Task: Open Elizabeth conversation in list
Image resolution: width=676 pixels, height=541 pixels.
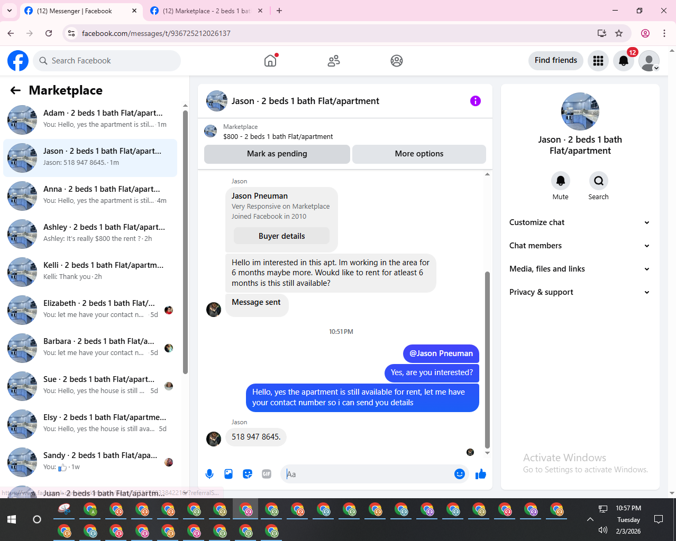Action: pyautogui.click(x=90, y=310)
